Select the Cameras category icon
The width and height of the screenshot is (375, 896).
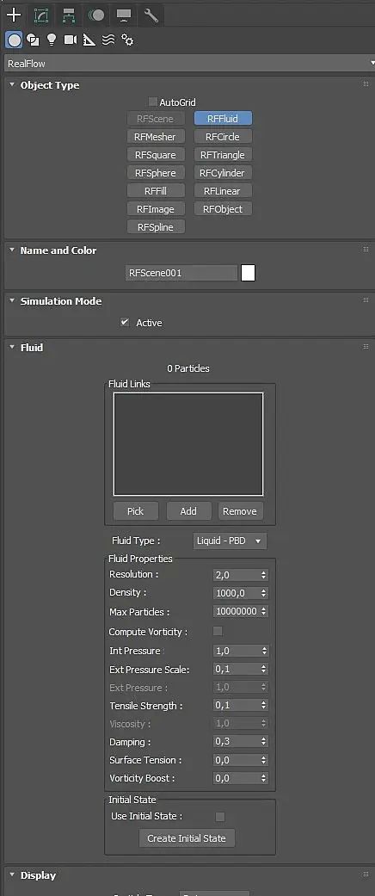pyautogui.click(x=71, y=40)
